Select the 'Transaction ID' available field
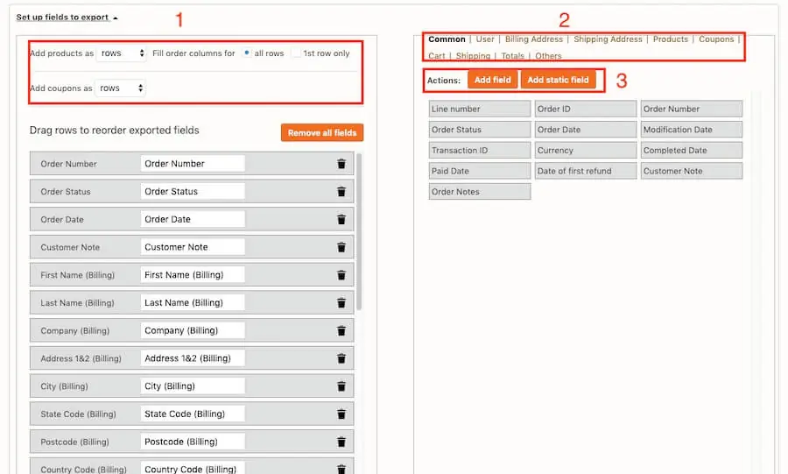 pyautogui.click(x=480, y=151)
